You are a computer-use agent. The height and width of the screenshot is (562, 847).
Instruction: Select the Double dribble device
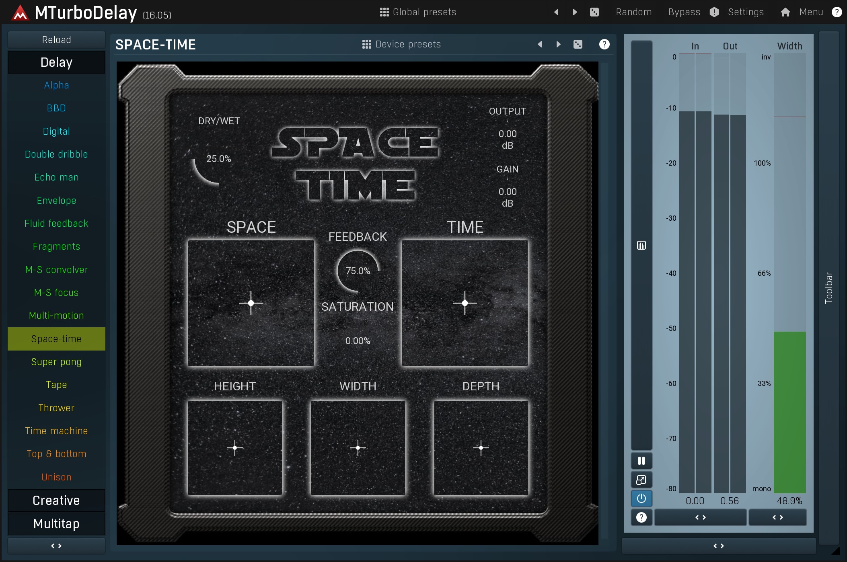(56, 154)
